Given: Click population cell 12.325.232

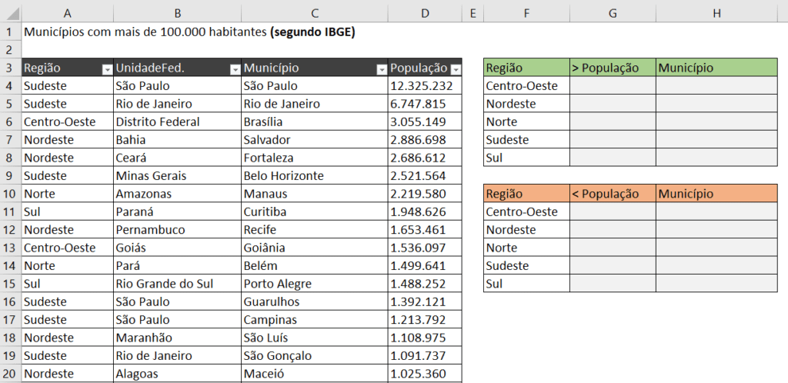Looking at the screenshot, I should pos(425,86).
